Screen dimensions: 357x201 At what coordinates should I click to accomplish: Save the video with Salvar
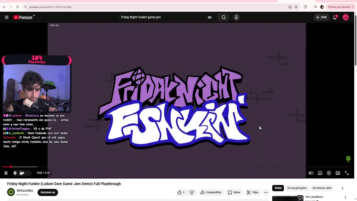tap(234, 192)
